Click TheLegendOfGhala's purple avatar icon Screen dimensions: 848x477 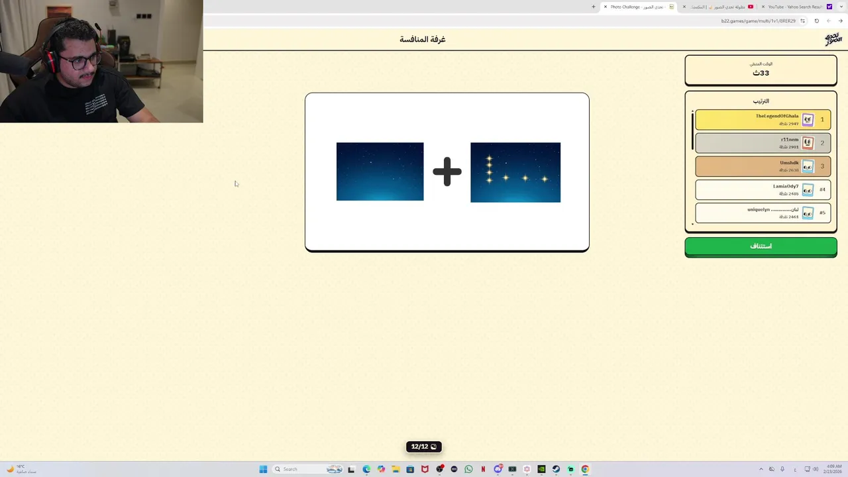click(808, 120)
